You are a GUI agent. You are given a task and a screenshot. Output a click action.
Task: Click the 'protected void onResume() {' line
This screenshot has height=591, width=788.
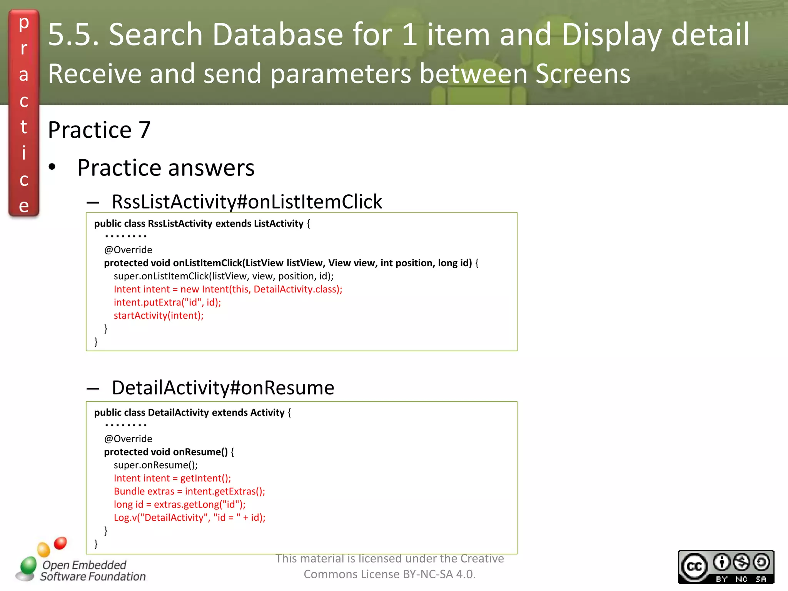tap(169, 452)
